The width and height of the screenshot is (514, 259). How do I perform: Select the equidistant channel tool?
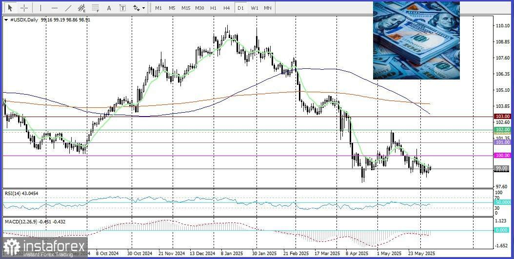coord(81,8)
